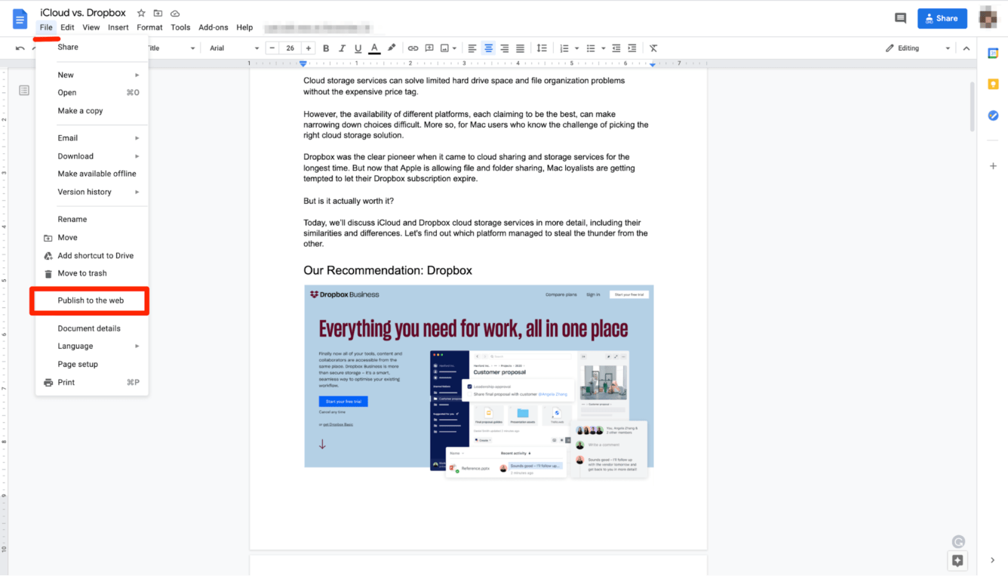The height and width of the screenshot is (576, 1008).
Task: Open Google Calendar in the side panel
Action: 993,53
